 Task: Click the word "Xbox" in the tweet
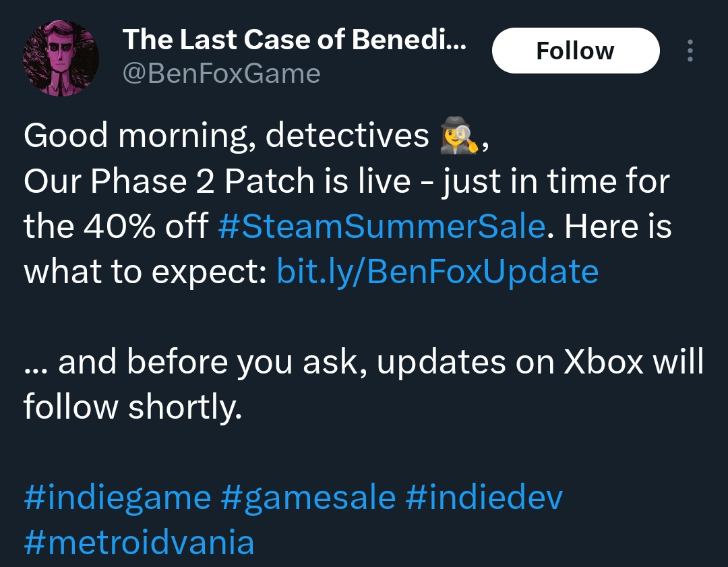pyautogui.click(x=603, y=363)
